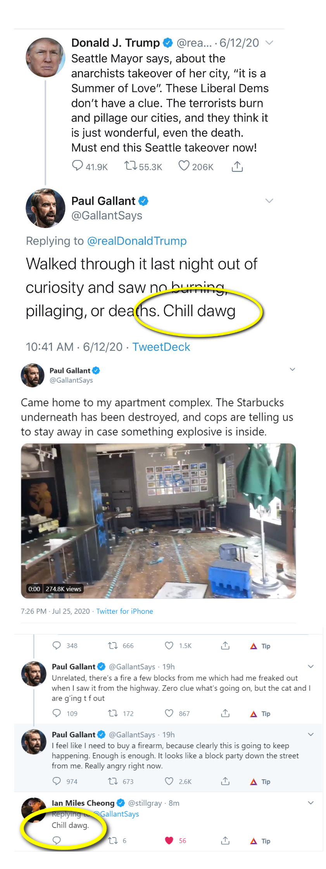Open Donald Trump's profile avatar

tap(45, 57)
